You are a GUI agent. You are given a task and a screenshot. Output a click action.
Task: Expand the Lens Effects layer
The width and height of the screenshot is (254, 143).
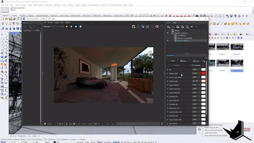click(x=175, y=36)
